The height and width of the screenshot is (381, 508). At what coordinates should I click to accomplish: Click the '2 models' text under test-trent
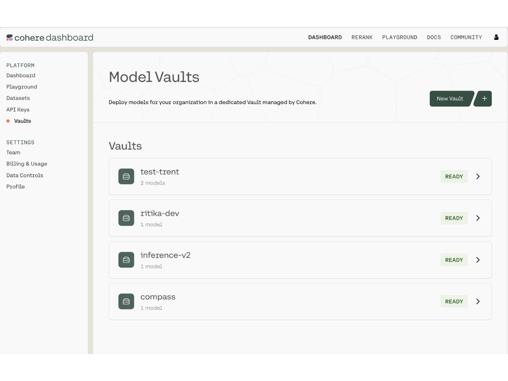(153, 183)
